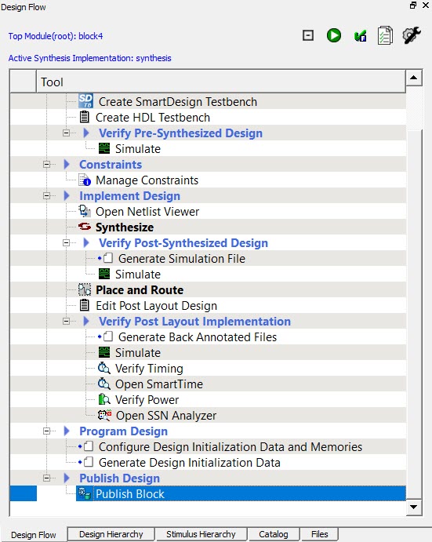The image size is (432, 542).
Task: Toggle the Generate Back Annotated Files box
Action: coord(108,336)
